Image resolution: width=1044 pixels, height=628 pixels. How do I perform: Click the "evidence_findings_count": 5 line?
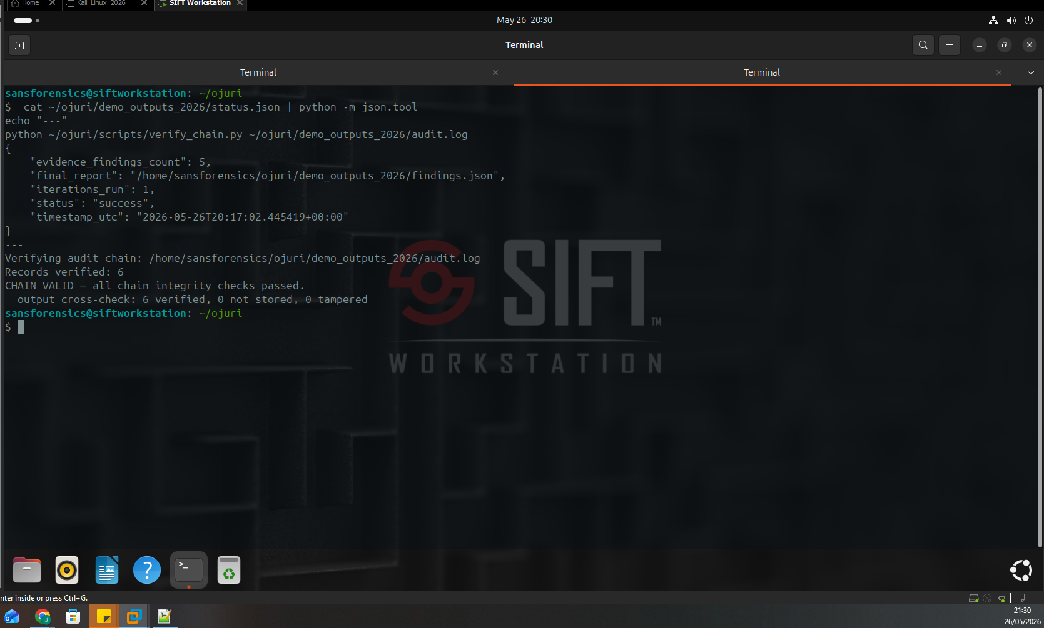coord(120,162)
